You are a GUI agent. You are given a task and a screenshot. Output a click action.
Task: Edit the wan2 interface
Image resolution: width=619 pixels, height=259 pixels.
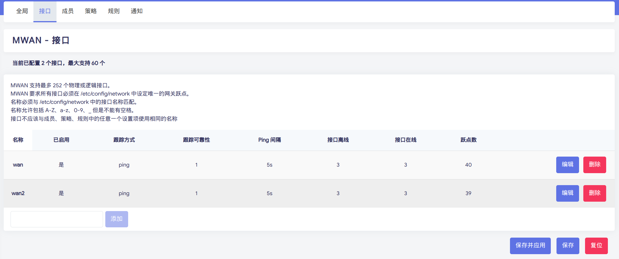click(567, 193)
